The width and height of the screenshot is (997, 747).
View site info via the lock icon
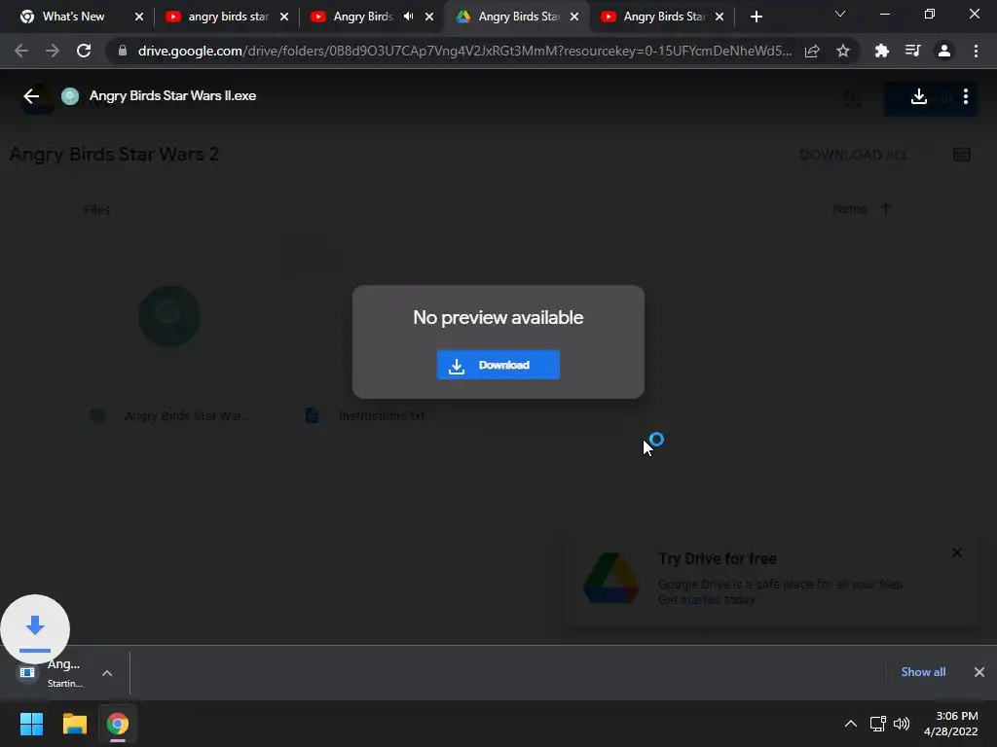(123, 51)
